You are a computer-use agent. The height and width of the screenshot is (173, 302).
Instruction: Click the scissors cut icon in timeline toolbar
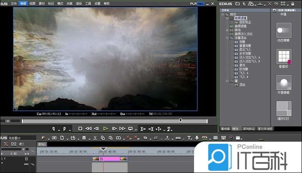95,138
